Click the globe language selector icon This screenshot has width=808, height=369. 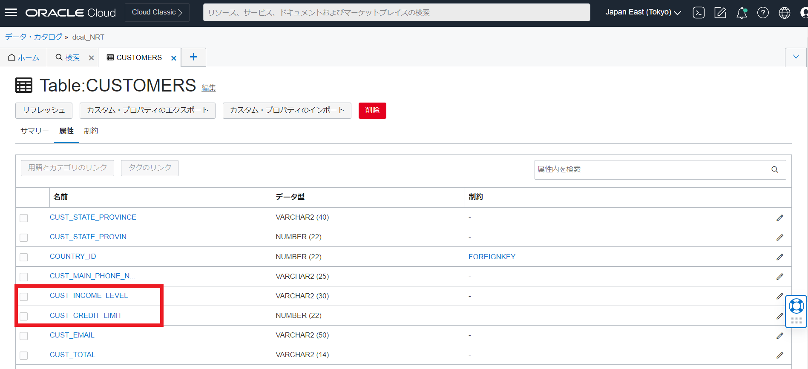(784, 13)
